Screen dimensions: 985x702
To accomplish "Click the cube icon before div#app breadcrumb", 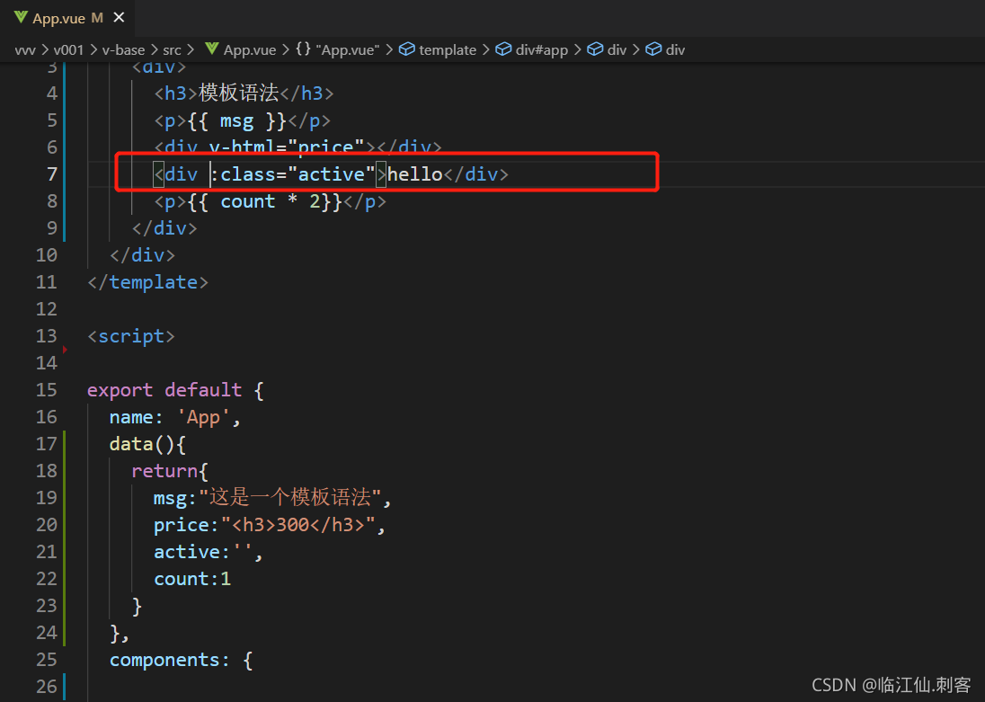I will (503, 49).
